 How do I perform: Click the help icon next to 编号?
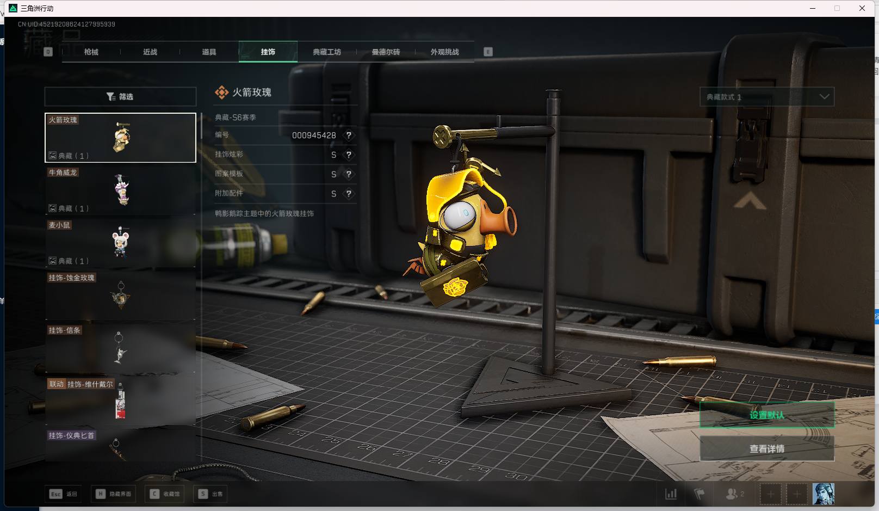[349, 136]
